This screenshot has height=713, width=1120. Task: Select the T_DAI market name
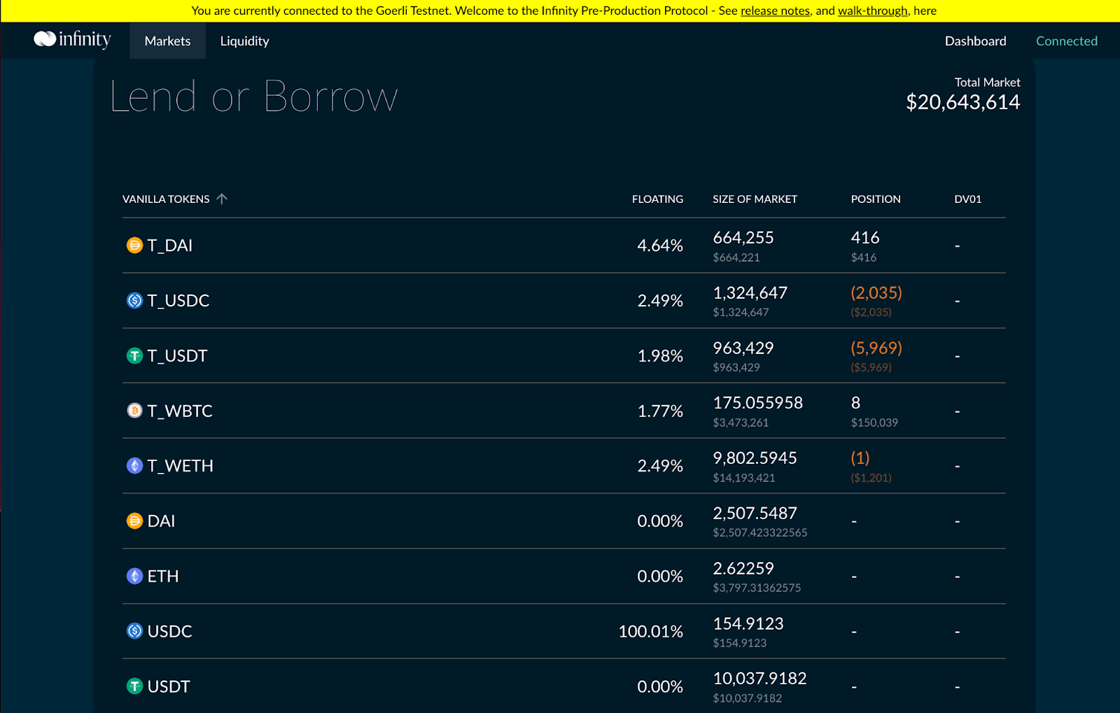(169, 246)
